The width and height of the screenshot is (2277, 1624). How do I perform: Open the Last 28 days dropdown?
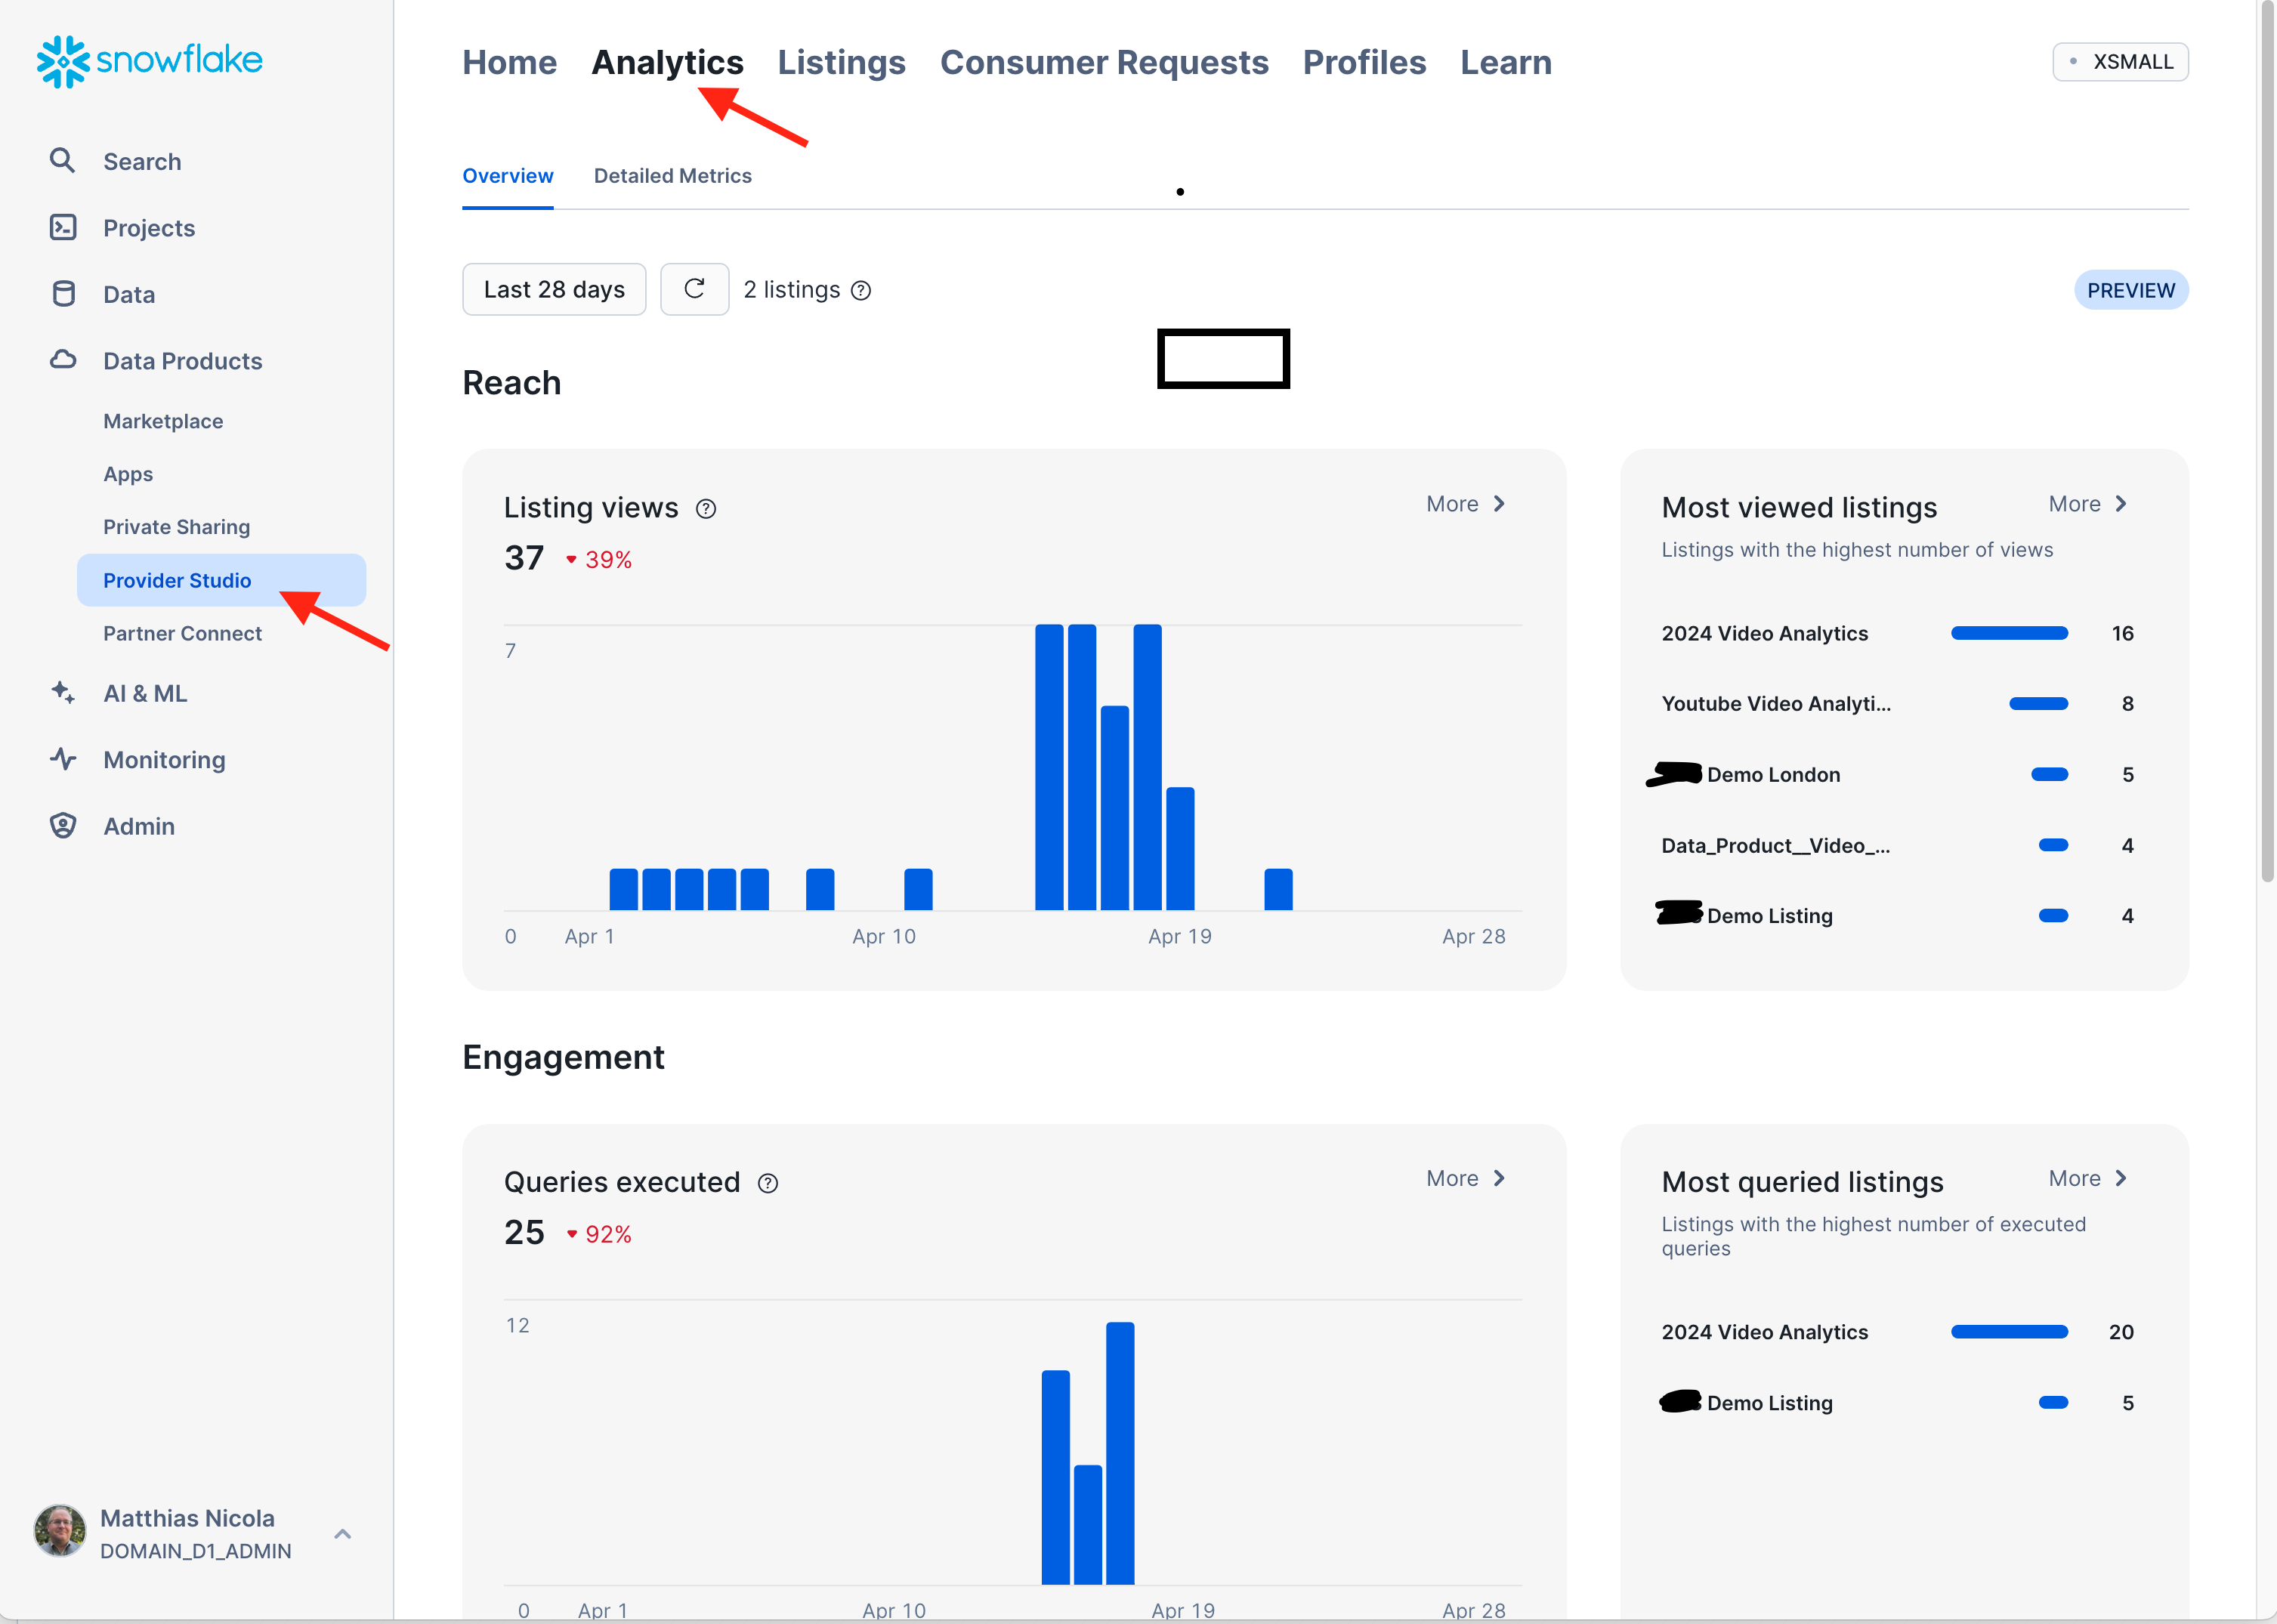(x=554, y=290)
